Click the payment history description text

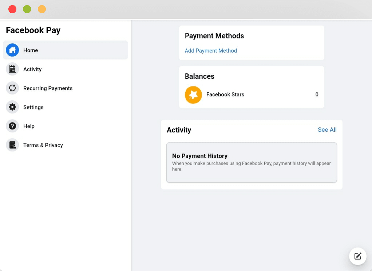(251, 166)
